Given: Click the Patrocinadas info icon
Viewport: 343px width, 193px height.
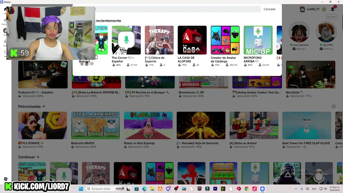Looking at the screenshot, I should point(334,106).
